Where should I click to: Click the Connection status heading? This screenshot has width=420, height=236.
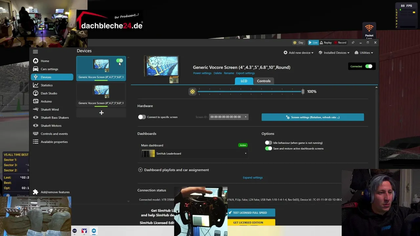152,190
